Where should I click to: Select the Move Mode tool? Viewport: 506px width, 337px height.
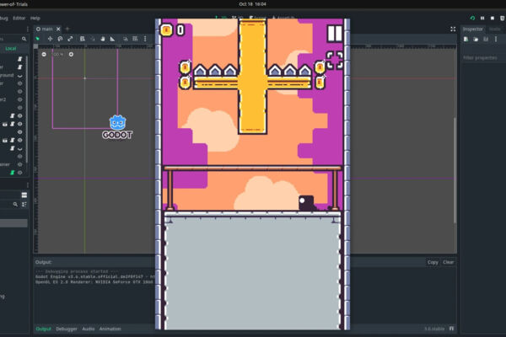pos(50,39)
